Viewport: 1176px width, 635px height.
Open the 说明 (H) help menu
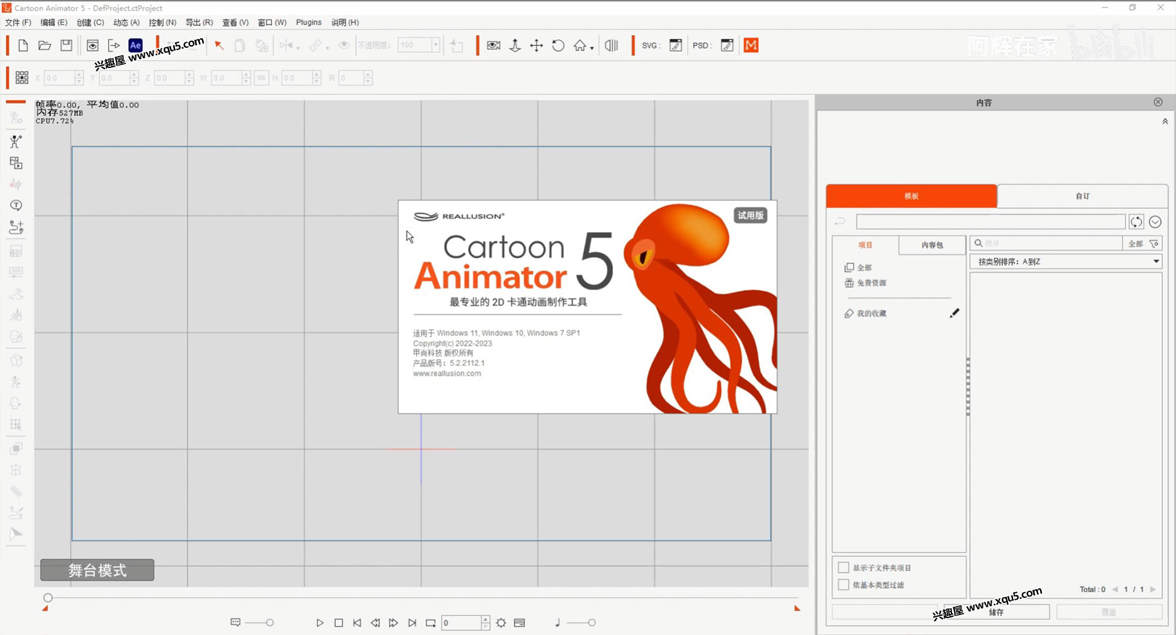coord(345,22)
